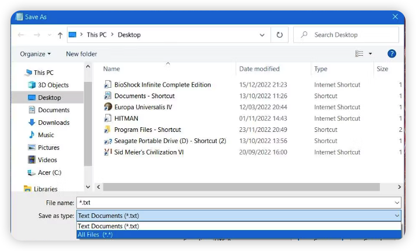
Task: Click the Europa Universalis IV icon
Action: [108, 107]
